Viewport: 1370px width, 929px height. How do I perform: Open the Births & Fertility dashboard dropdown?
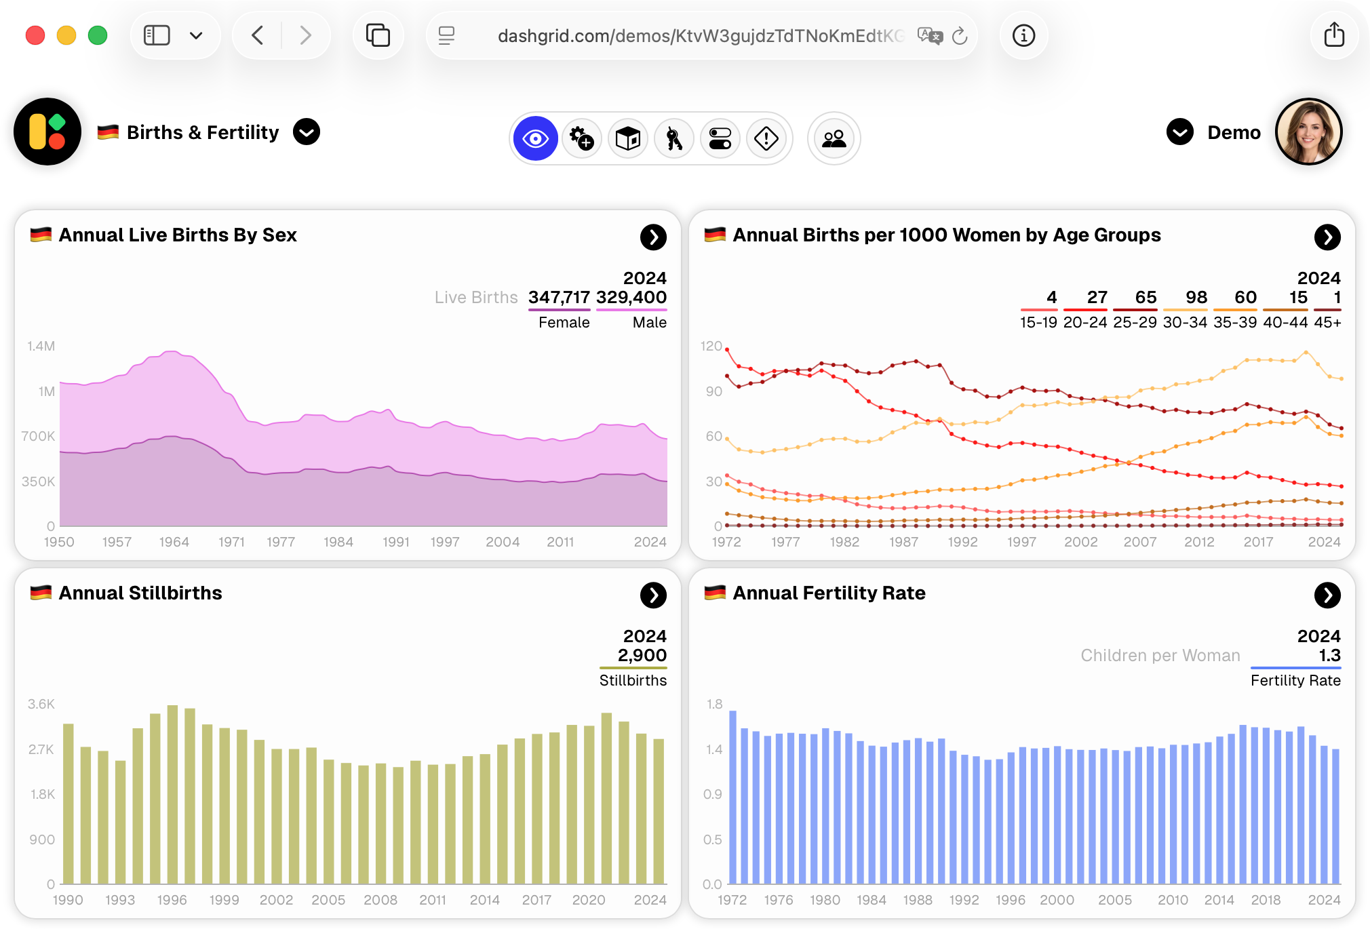click(307, 132)
